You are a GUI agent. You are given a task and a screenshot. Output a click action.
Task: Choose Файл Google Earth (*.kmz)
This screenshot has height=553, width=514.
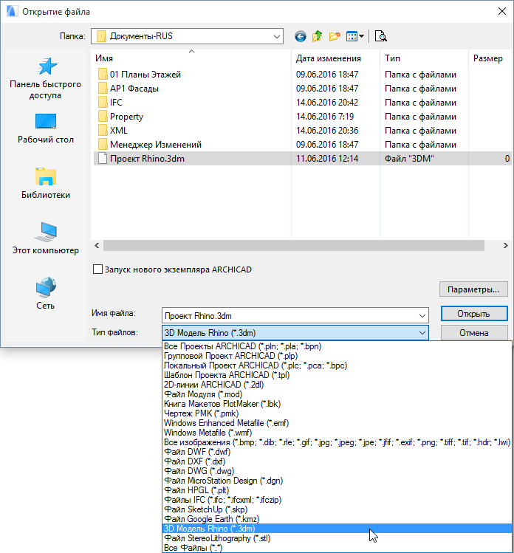[x=337, y=519]
